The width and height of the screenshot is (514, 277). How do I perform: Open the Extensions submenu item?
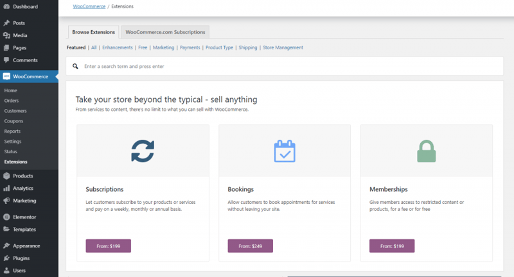click(x=15, y=162)
